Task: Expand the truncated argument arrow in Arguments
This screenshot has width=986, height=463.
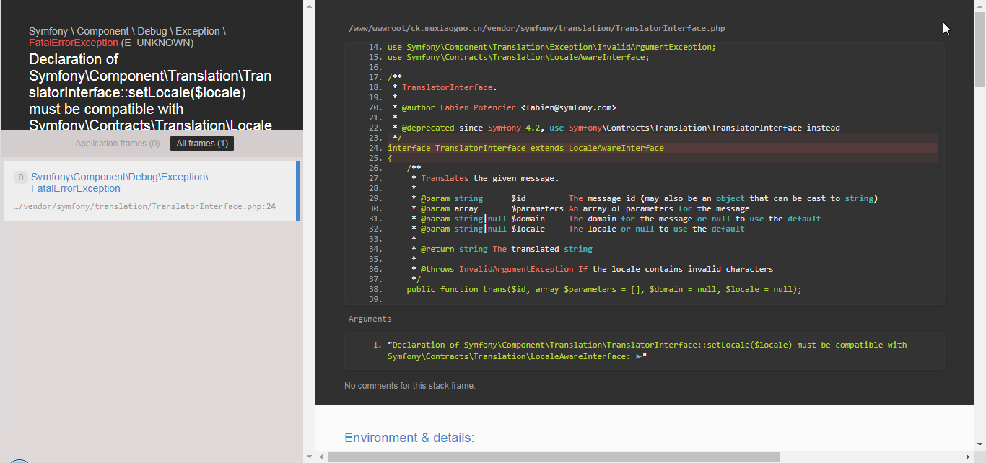Action: click(x=638, y=356)
